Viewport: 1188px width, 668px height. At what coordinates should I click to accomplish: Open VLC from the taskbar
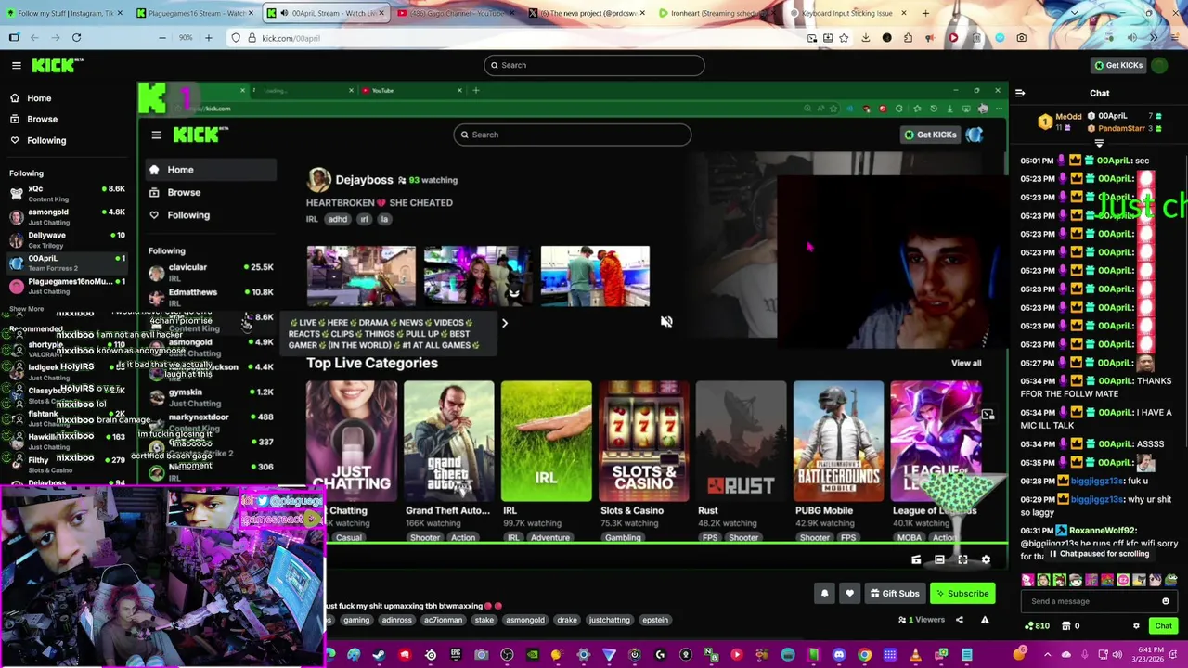915,655
